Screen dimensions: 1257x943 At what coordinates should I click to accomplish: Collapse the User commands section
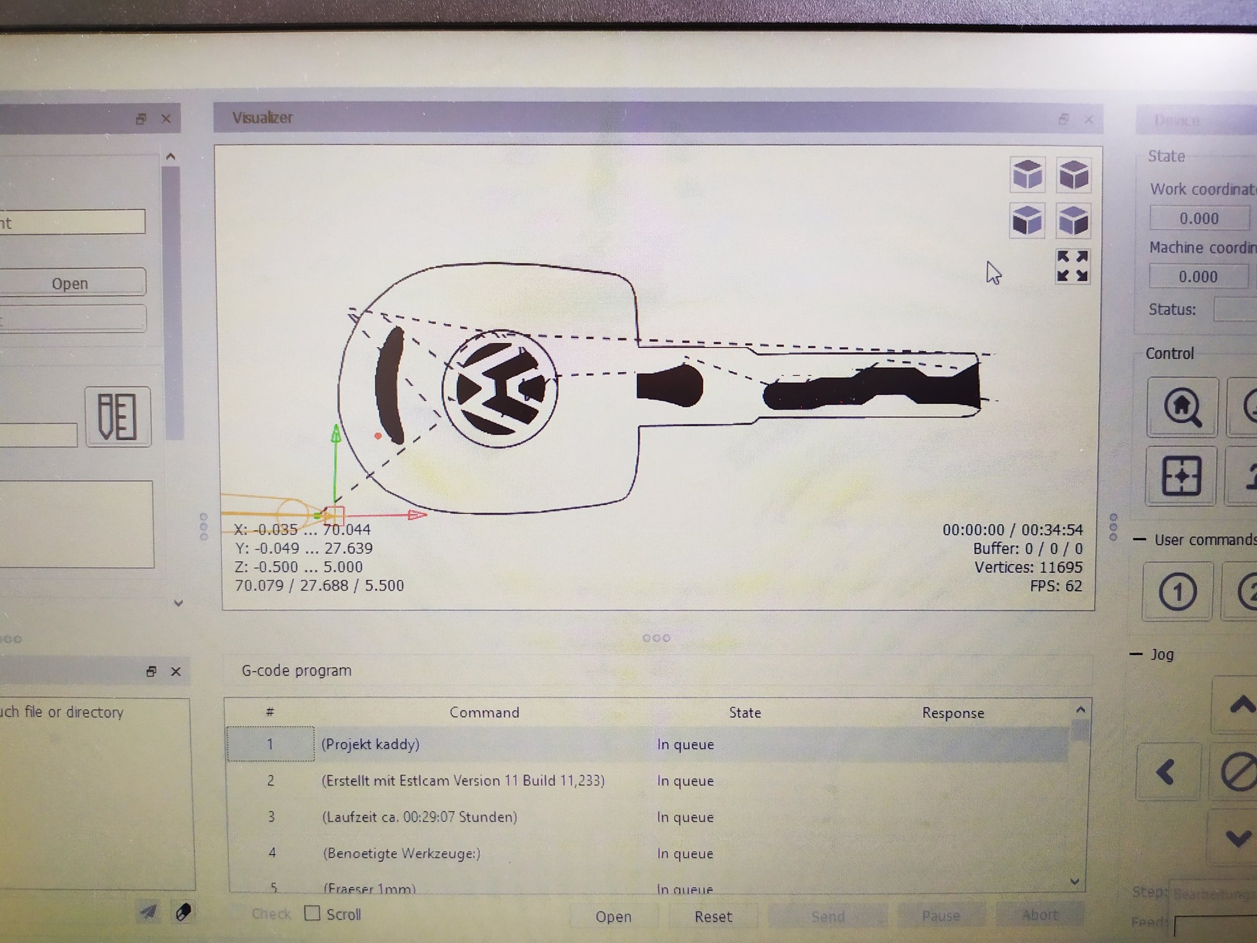click(x=1139, y=540)
